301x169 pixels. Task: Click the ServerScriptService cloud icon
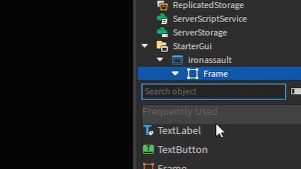(162, 19)
